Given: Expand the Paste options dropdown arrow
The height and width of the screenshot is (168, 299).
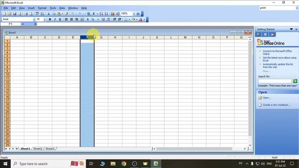Looking at the screenshot, I should point(62,14).
